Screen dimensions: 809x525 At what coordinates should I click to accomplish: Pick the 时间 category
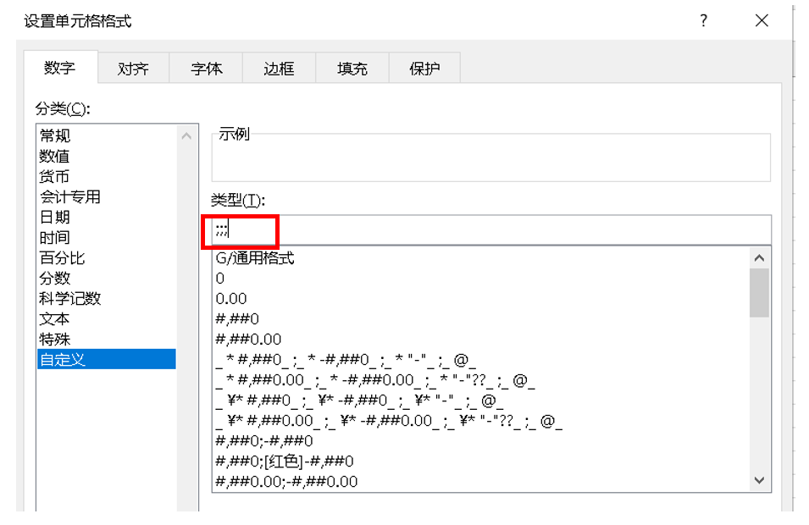107,237
